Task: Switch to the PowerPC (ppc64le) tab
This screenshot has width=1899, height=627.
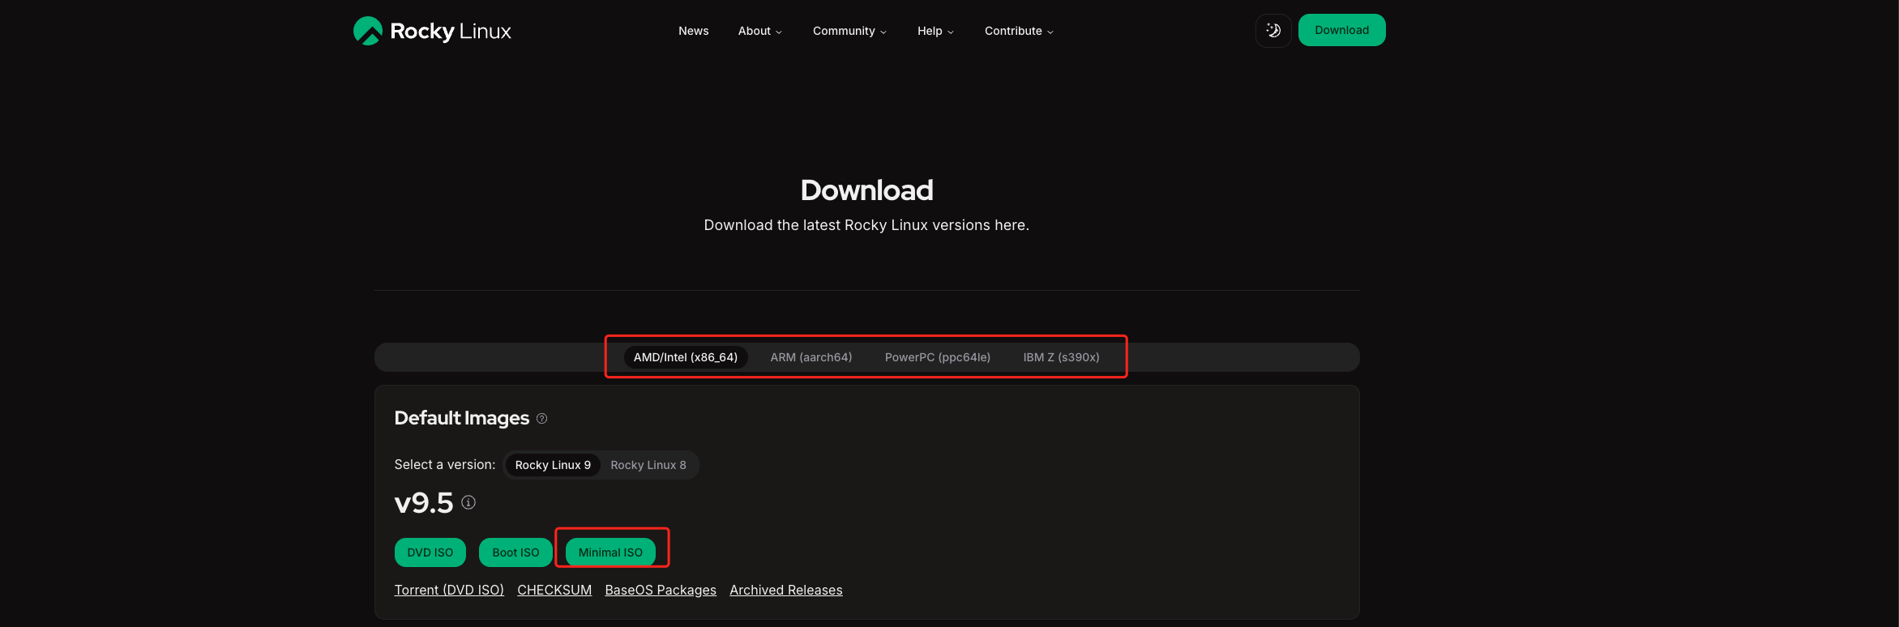Action: (x=938, y=357)
